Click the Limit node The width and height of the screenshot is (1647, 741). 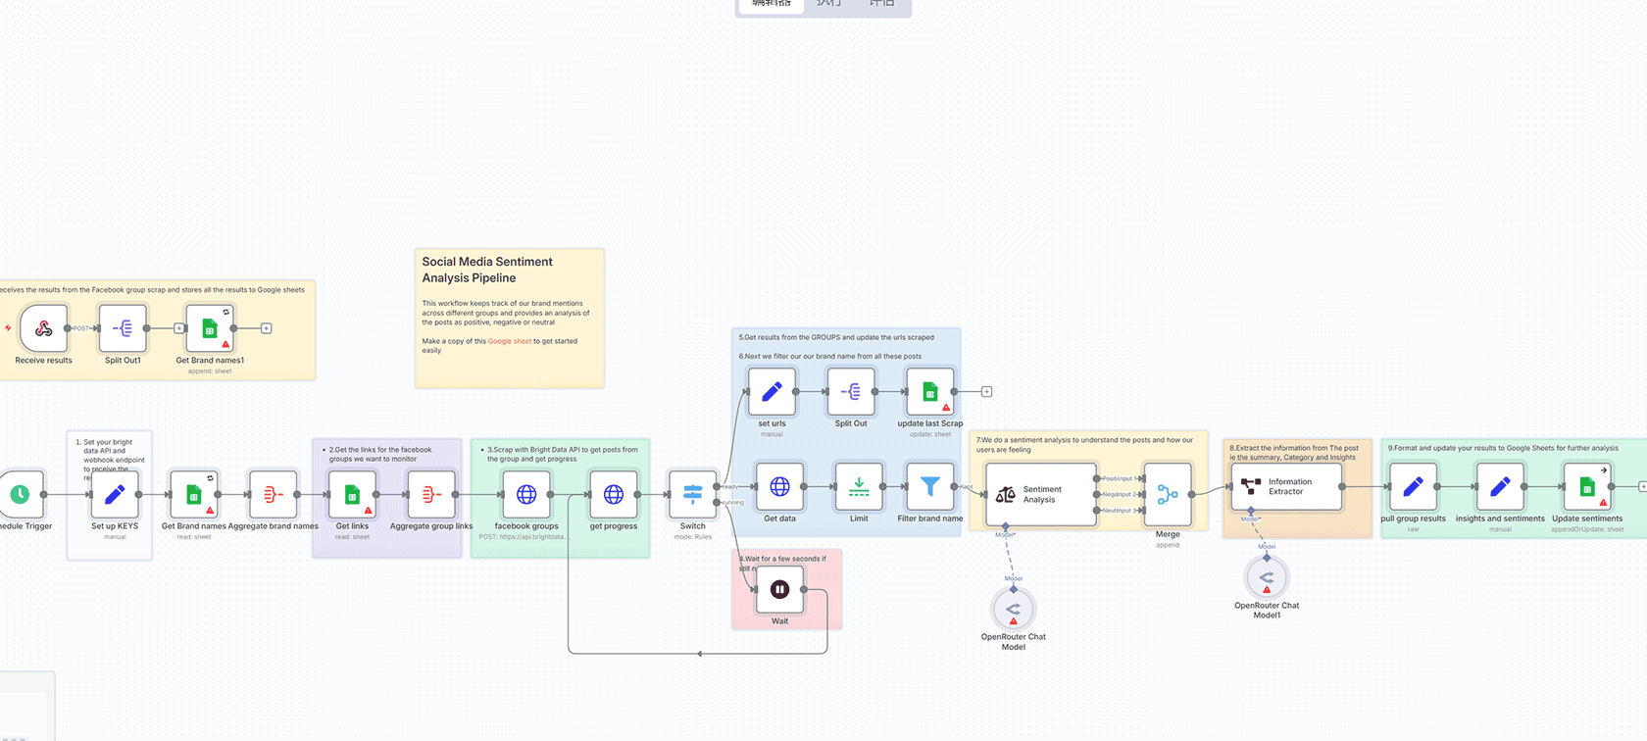[859, 487]
